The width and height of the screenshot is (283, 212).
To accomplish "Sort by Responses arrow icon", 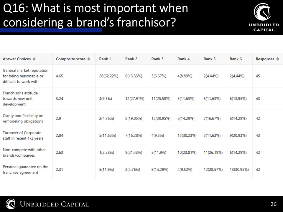I will [278, 59].
